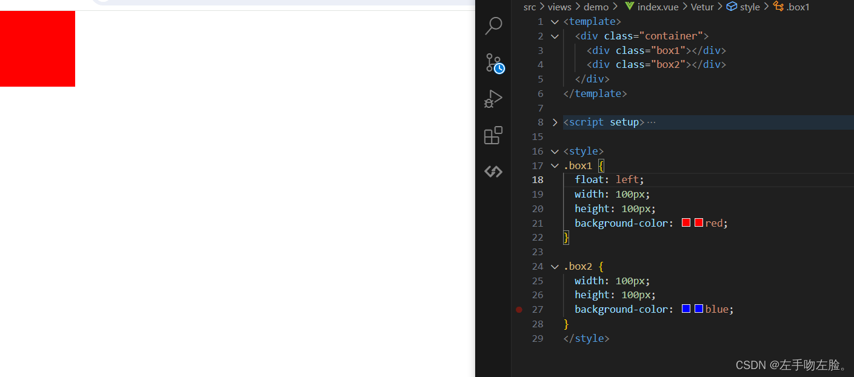854x377 pixels.
Task: Select the index.vue breadcrumb
Action: click(x=658, y=7)
